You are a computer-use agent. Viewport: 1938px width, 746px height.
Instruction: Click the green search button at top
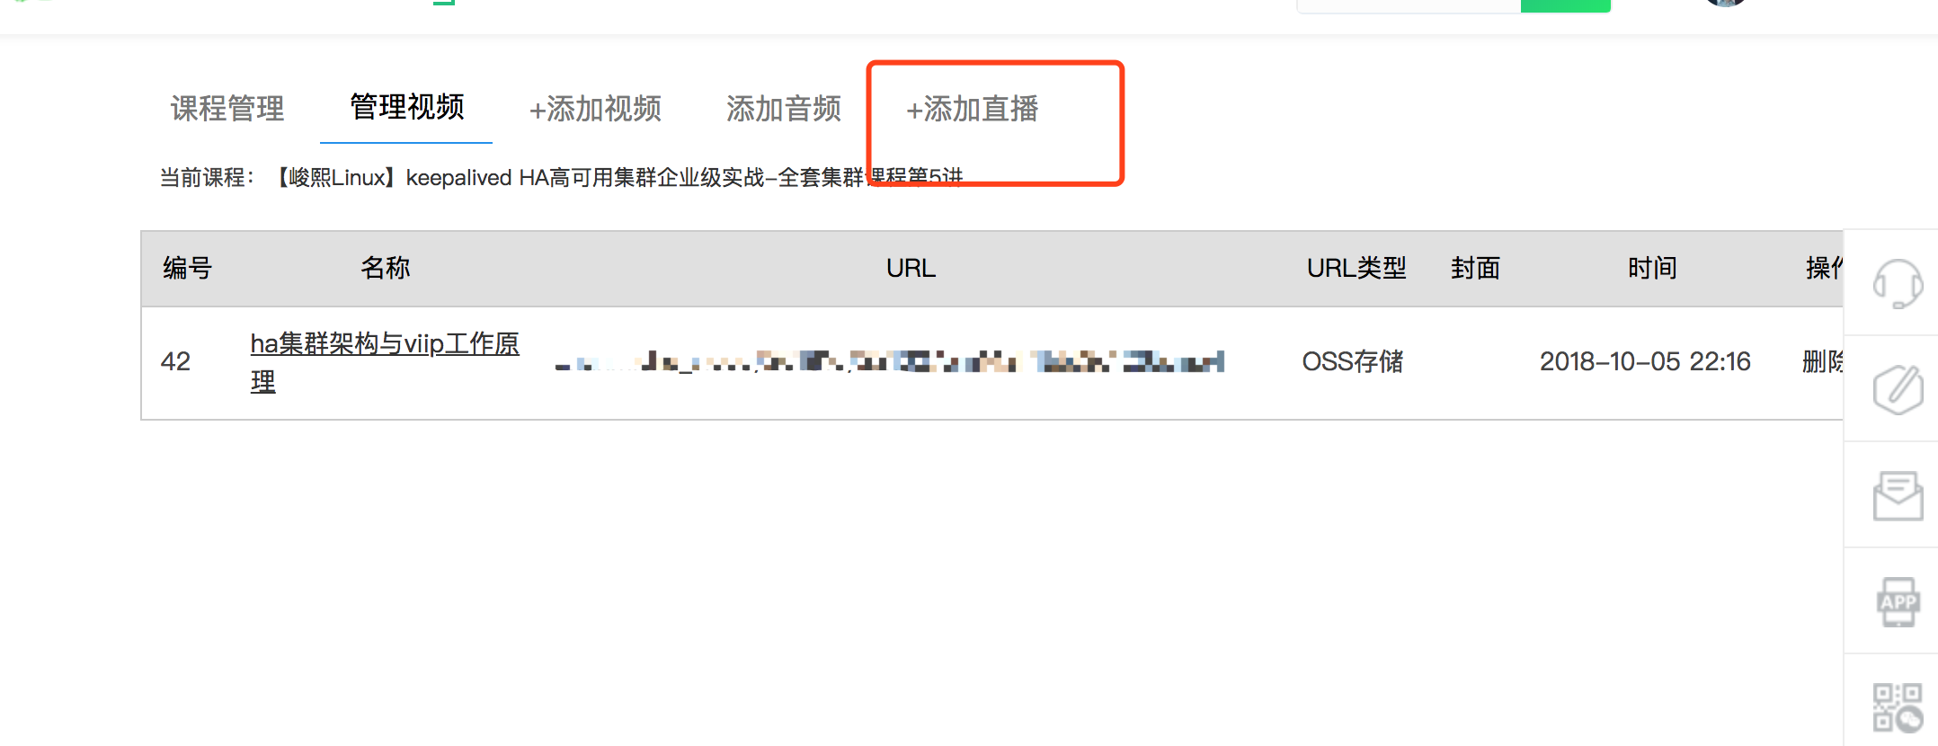(1565, 5)
